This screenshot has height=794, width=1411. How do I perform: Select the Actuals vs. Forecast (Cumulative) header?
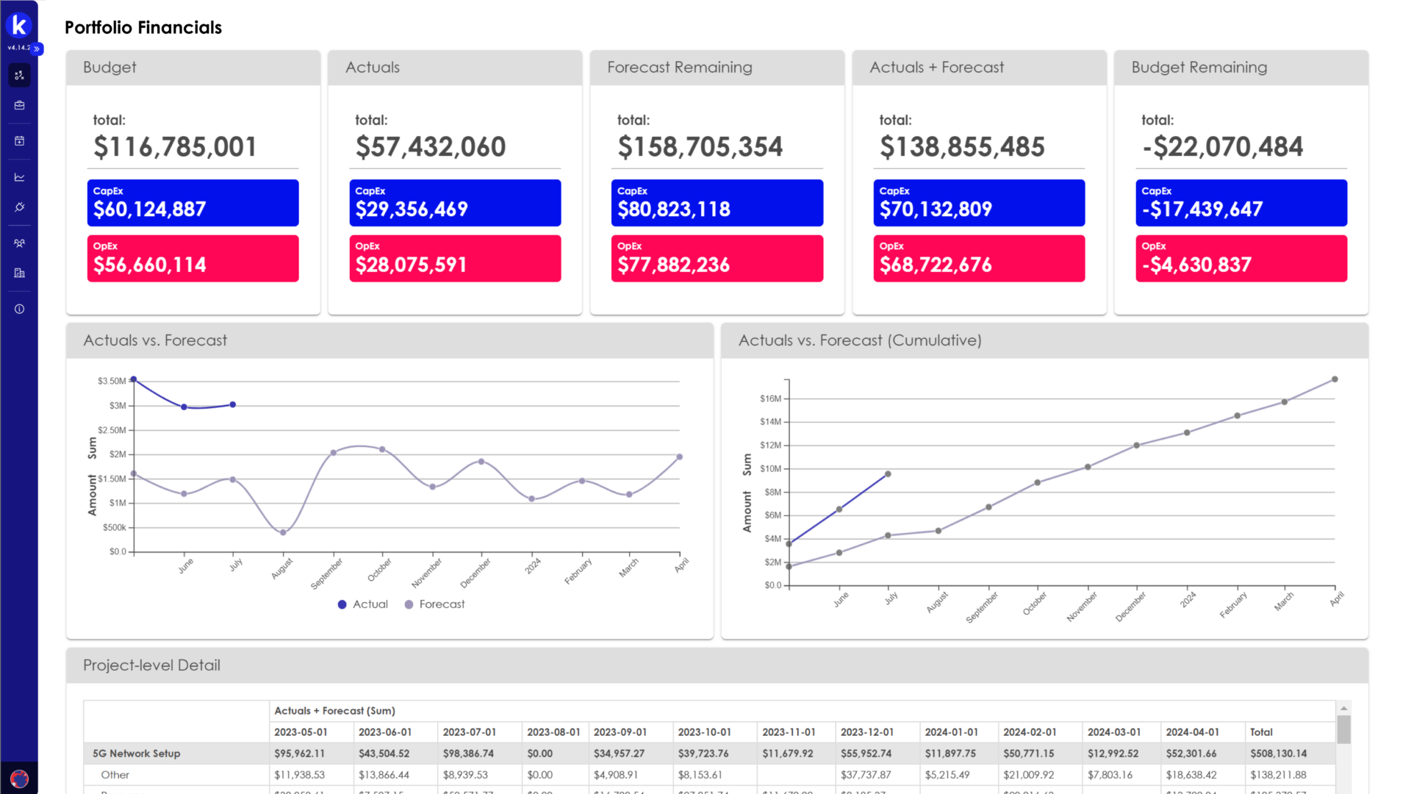(x=860, y=340)
